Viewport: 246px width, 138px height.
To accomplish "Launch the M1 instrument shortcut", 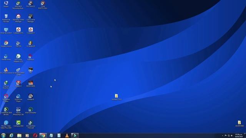I will point(31,71).
